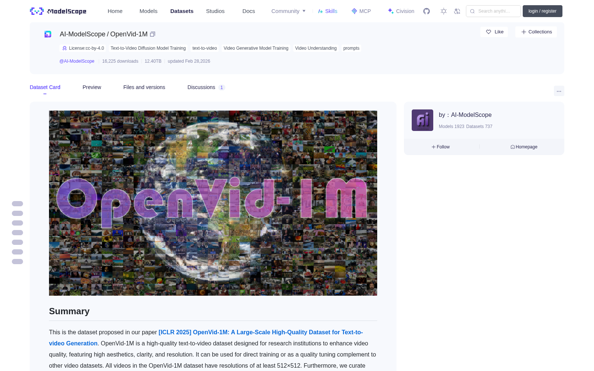This screenshot has width=594, height=371.
Task: Follow the AI-ModelScope organization
Action: click(441, 147)
